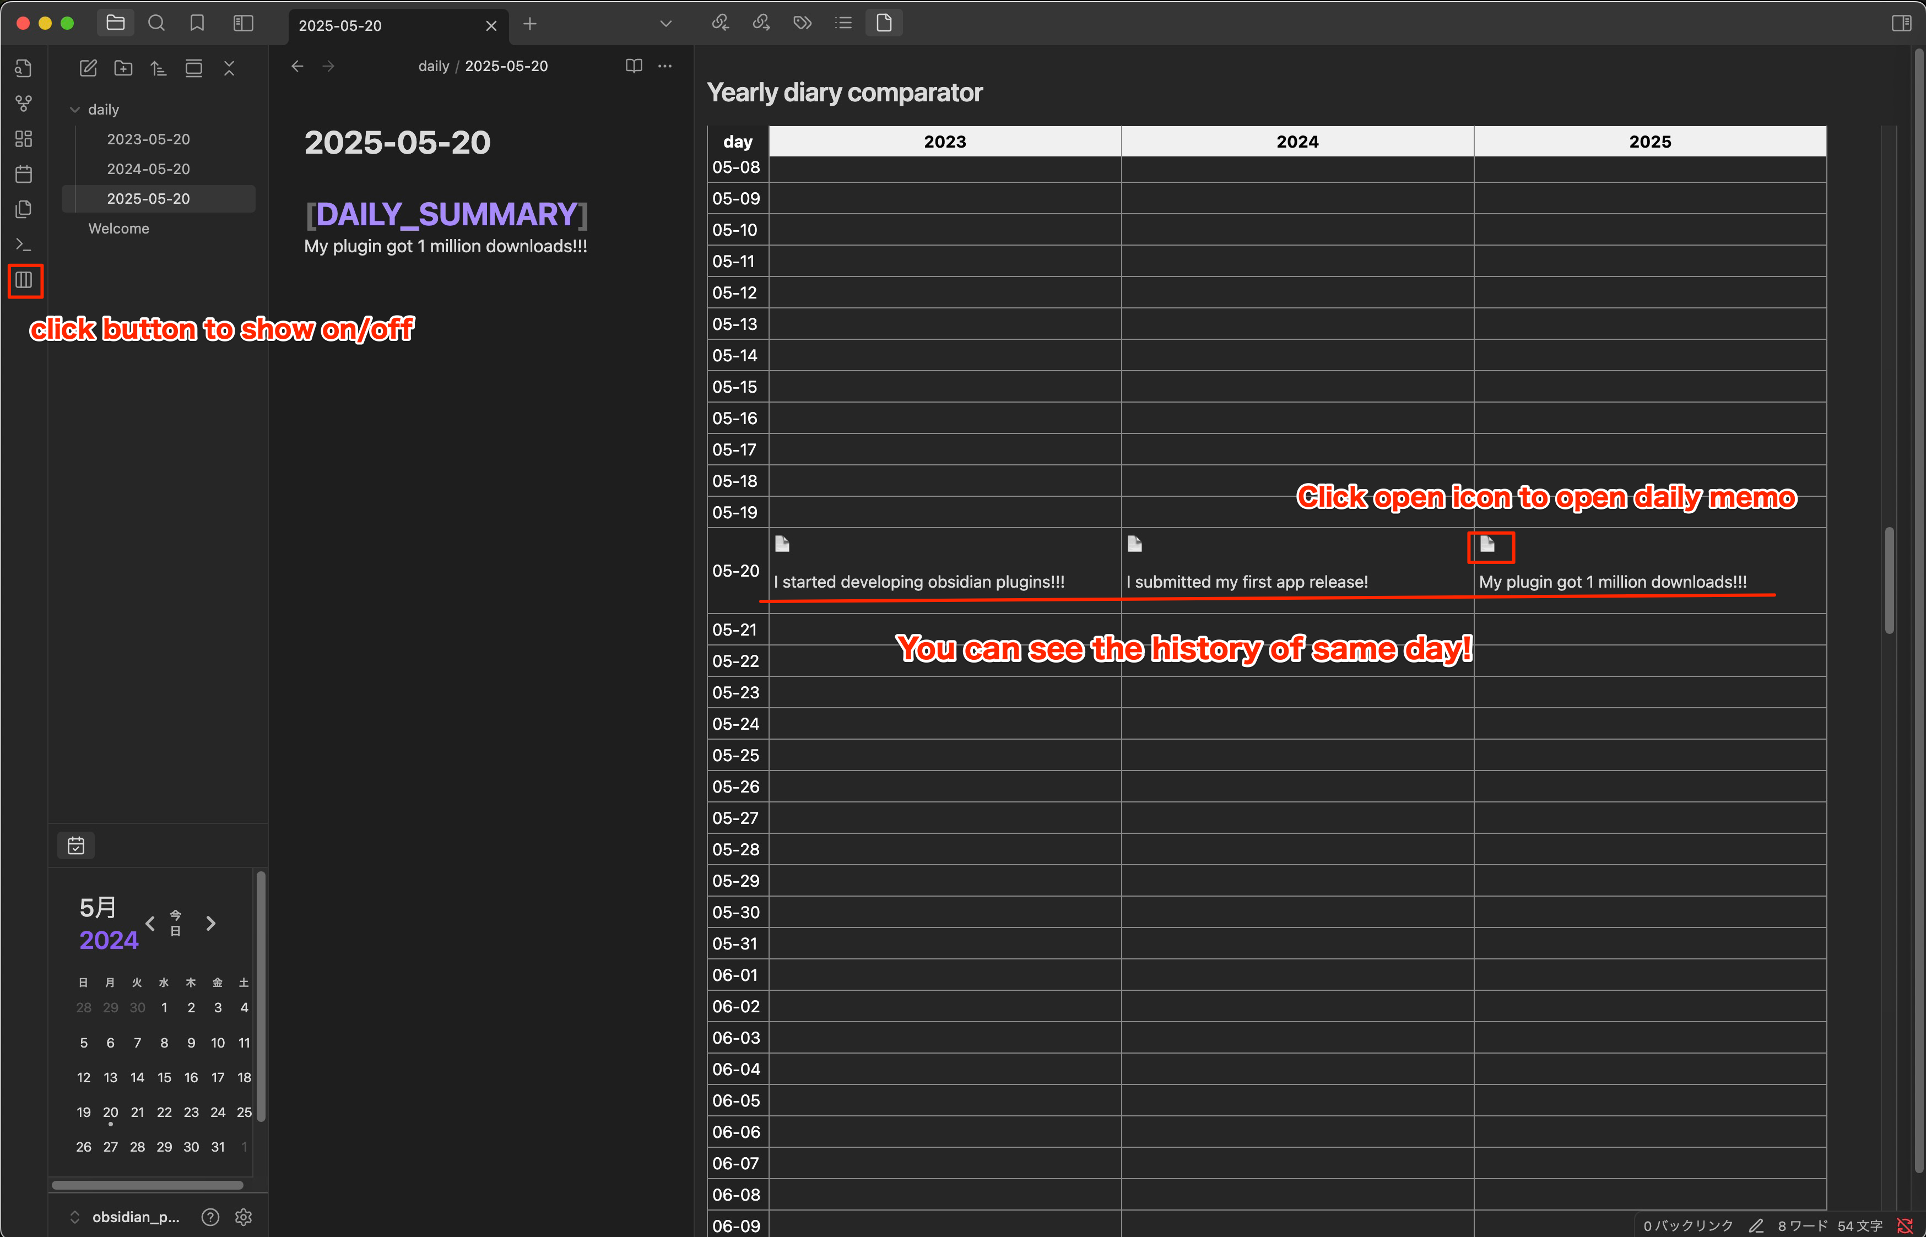Click the comparator table vertical scrollbar
The height and width of the screenshot is (1237, 1926).
(1889, 579)
